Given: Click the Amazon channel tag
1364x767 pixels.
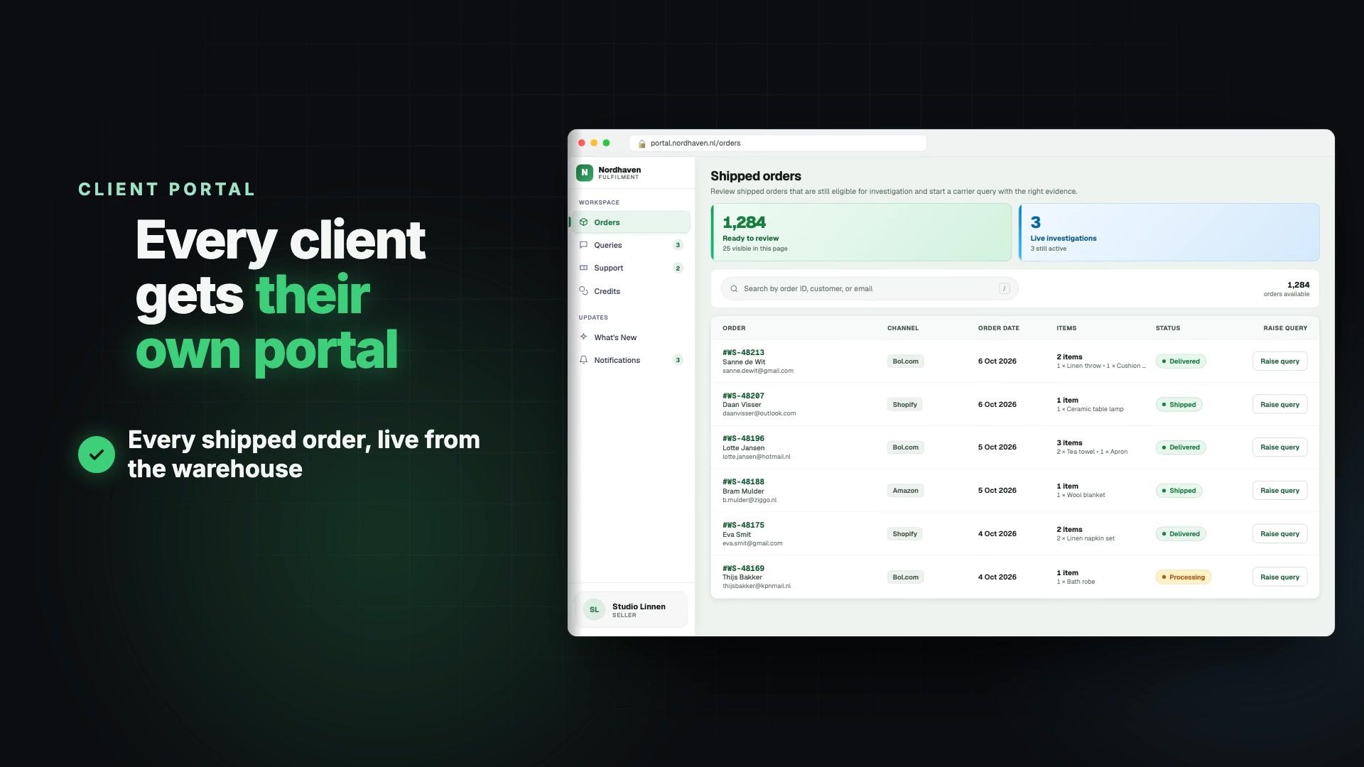Looking at the screenshot, I should [905, 491].
